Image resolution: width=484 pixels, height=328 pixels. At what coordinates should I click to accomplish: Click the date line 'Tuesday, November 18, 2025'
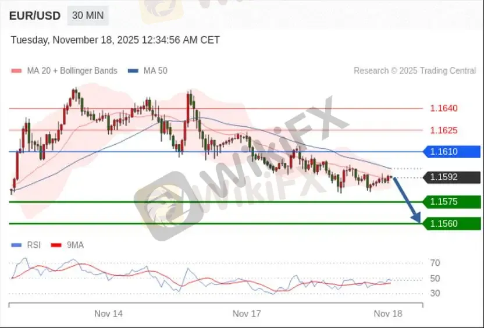click(x=74, y=40)
